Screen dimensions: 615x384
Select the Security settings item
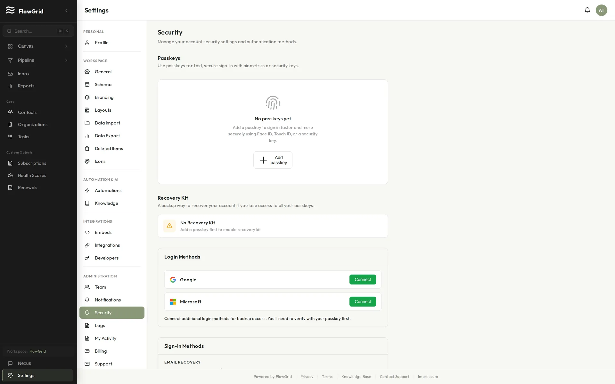coord(112,313)
